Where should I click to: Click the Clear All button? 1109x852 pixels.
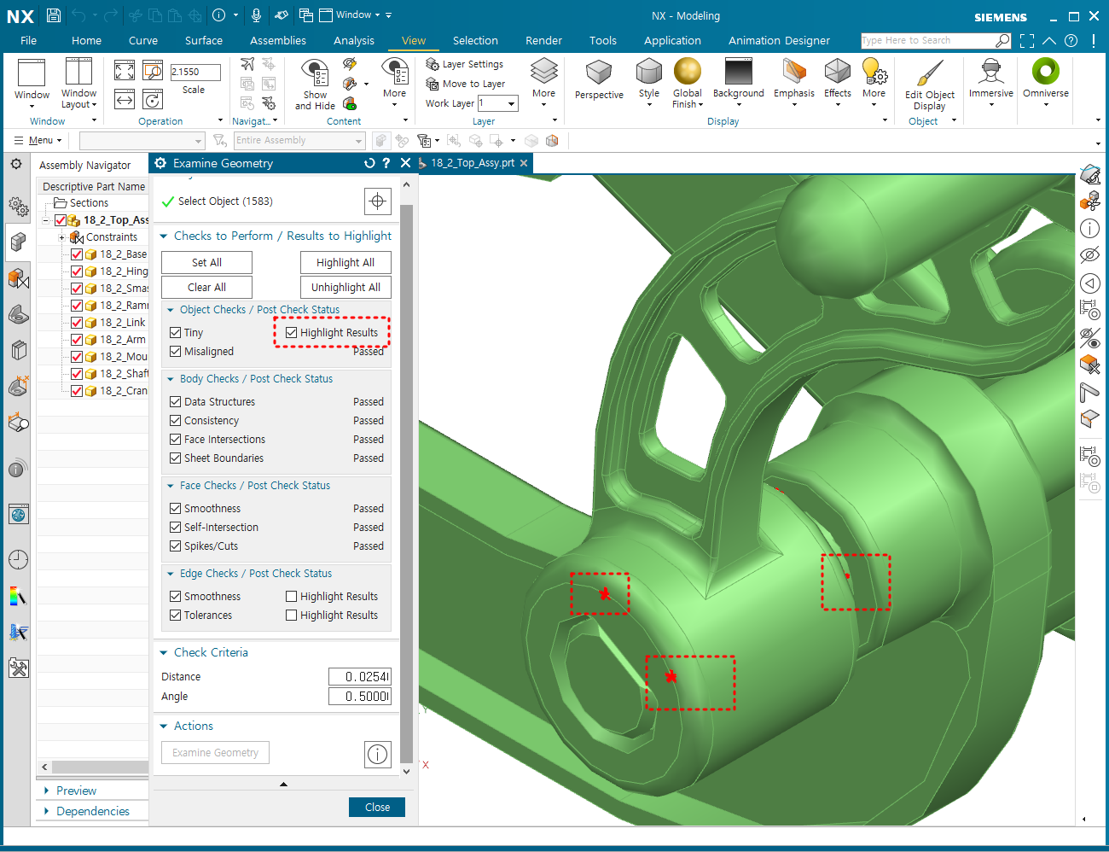click(206, 288)
